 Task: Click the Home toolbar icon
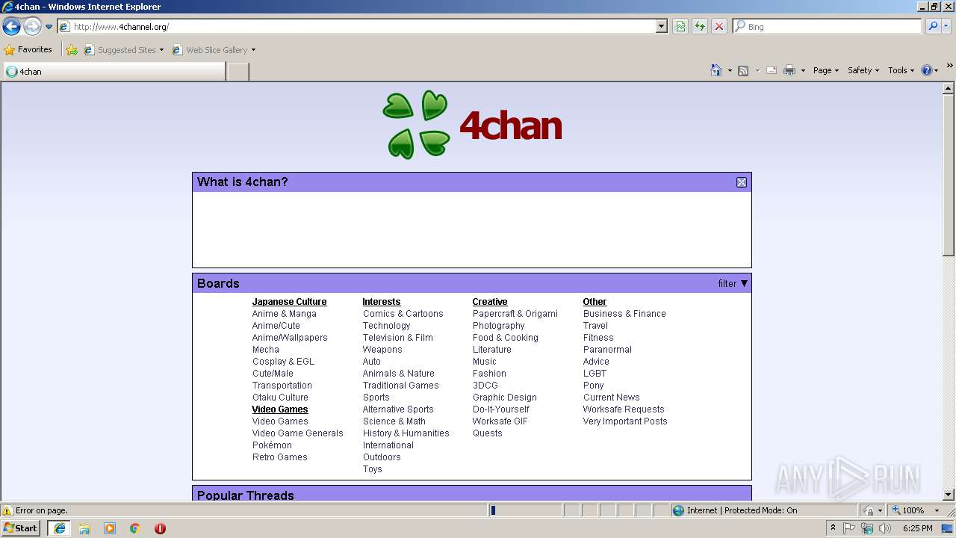716,70
